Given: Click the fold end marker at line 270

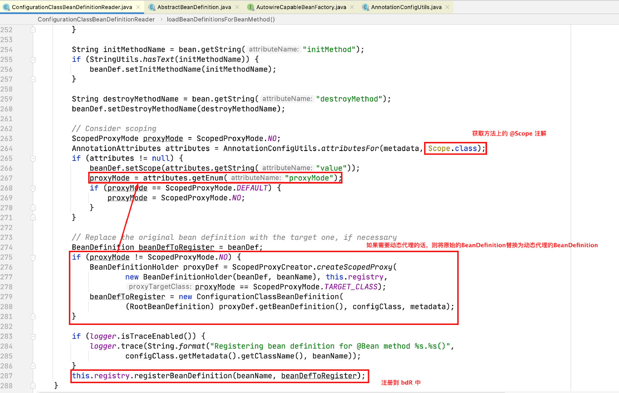Looking at the screenshot, I should (x=33, y=208).
